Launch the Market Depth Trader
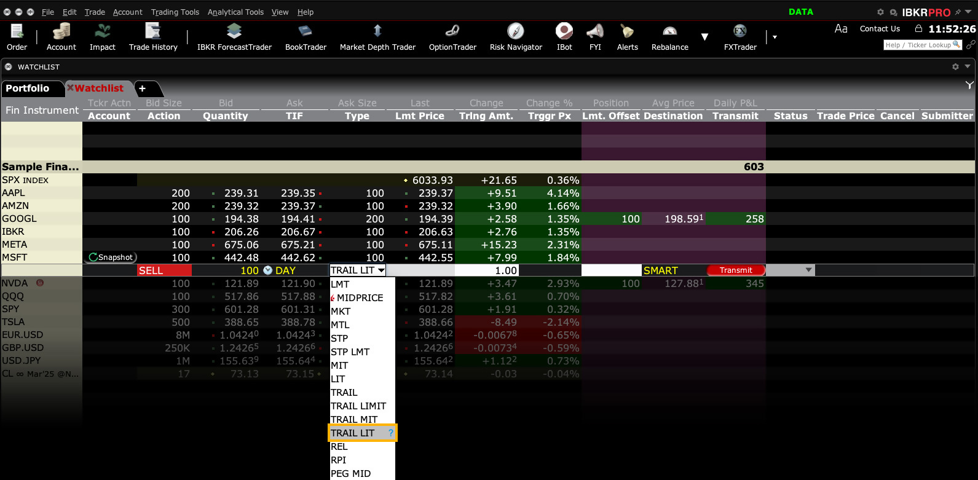 [x=377, y=37]
